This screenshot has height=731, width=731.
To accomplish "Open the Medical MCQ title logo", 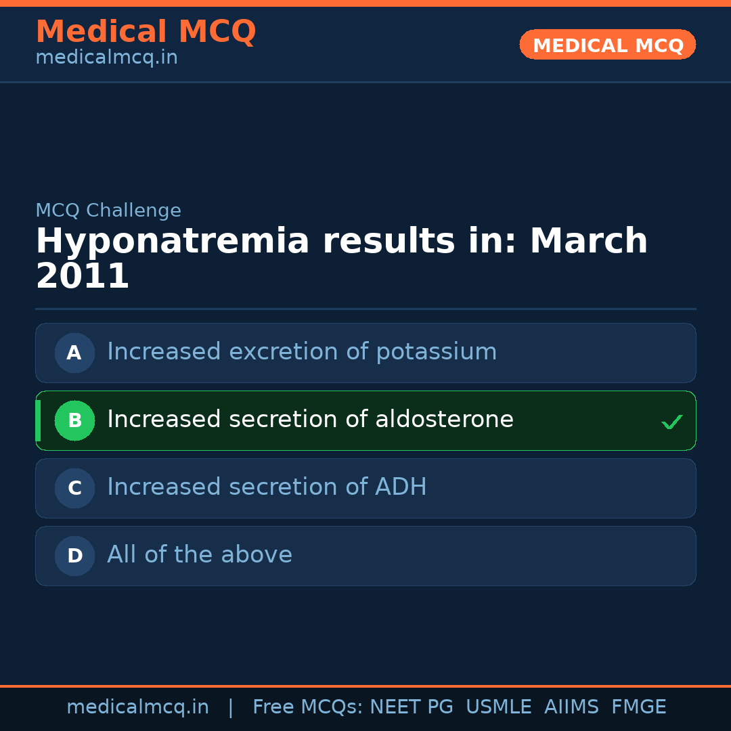I will (146, 32).
